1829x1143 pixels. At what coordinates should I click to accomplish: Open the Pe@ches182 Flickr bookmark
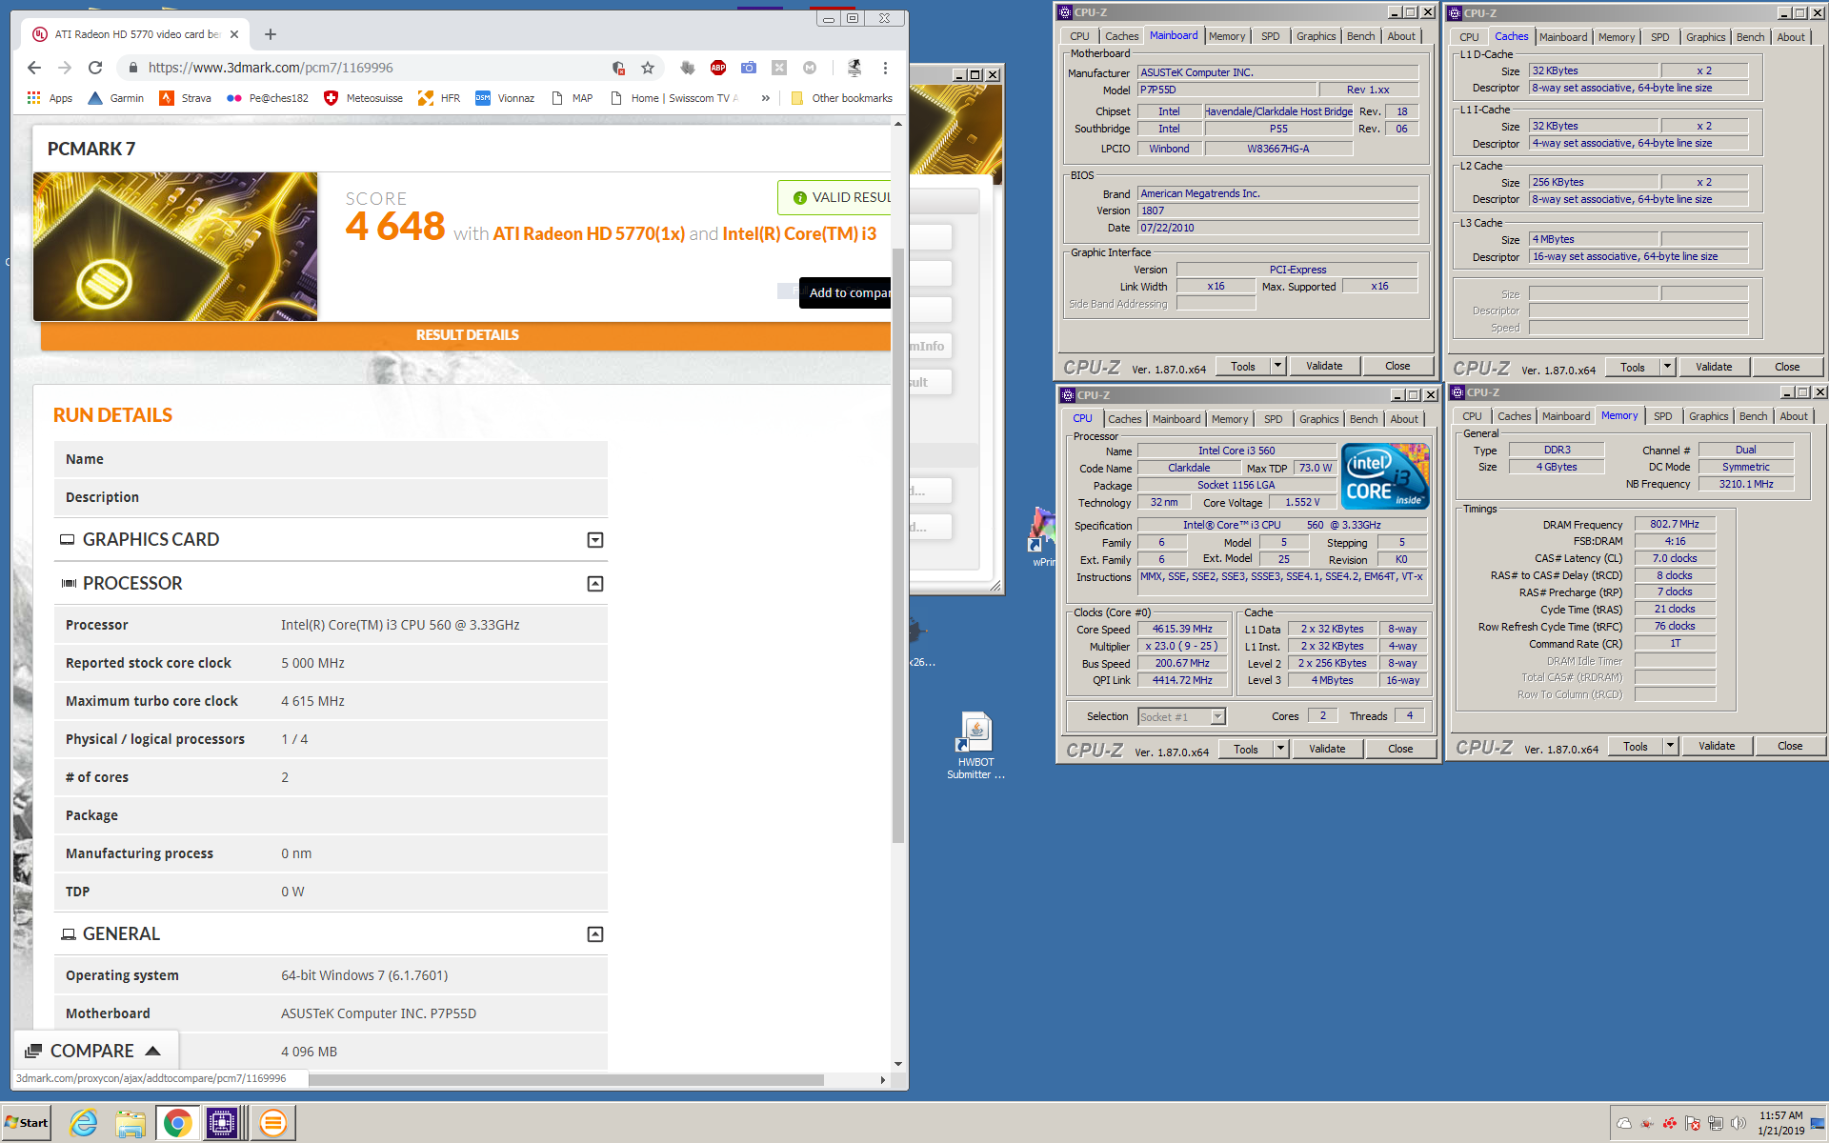click(268, 98)
